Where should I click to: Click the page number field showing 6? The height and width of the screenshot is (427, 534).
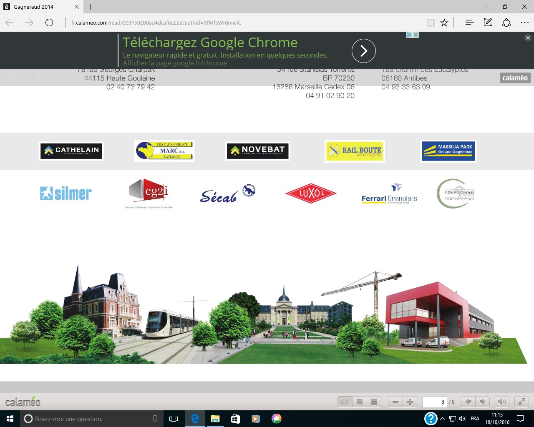435,402
